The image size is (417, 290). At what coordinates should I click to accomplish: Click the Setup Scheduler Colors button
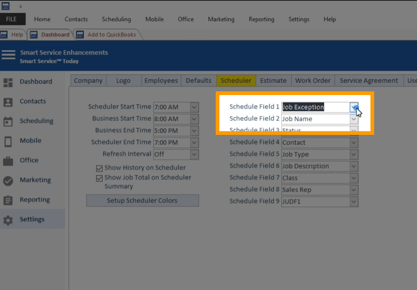click(143, 200)
